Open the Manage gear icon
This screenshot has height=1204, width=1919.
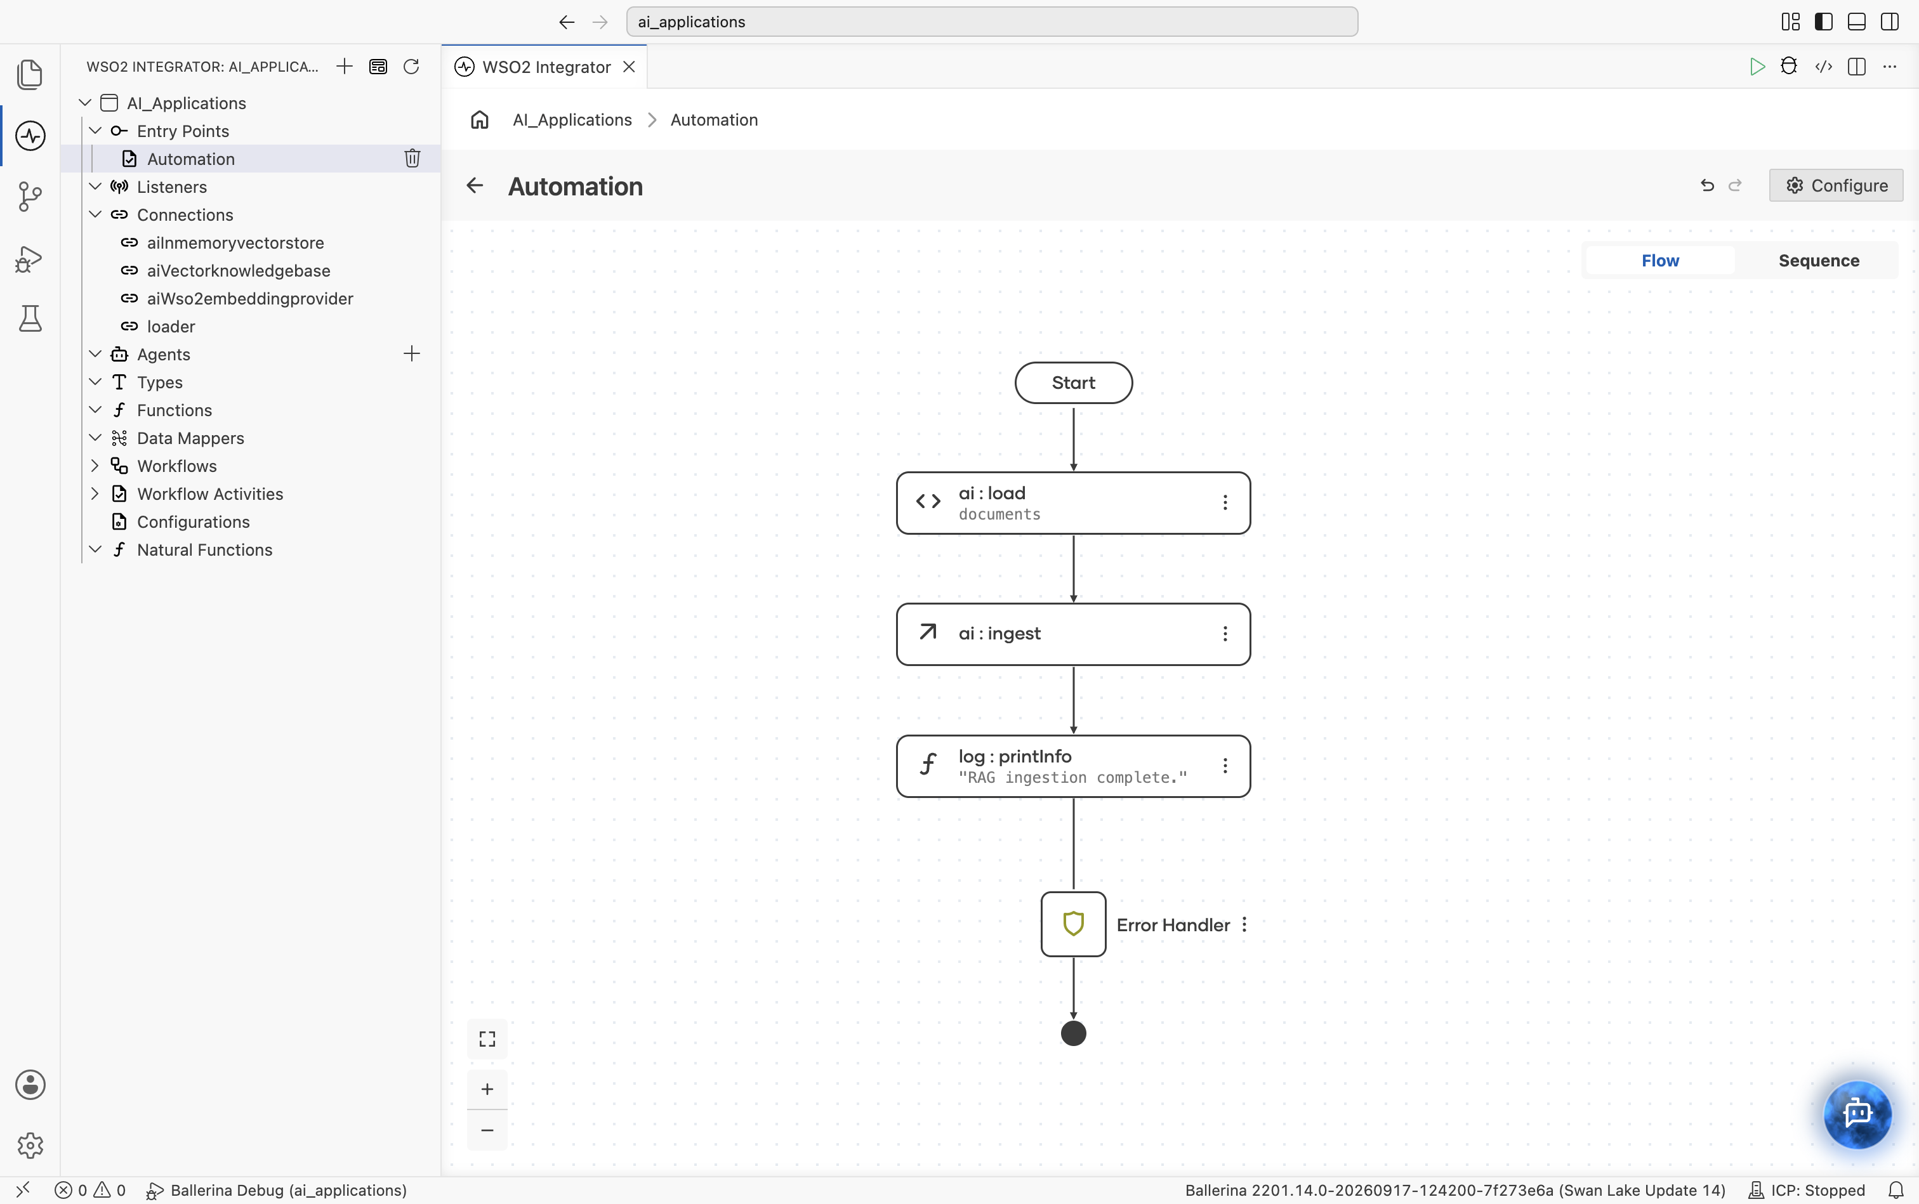click(x=30, y=1146)
